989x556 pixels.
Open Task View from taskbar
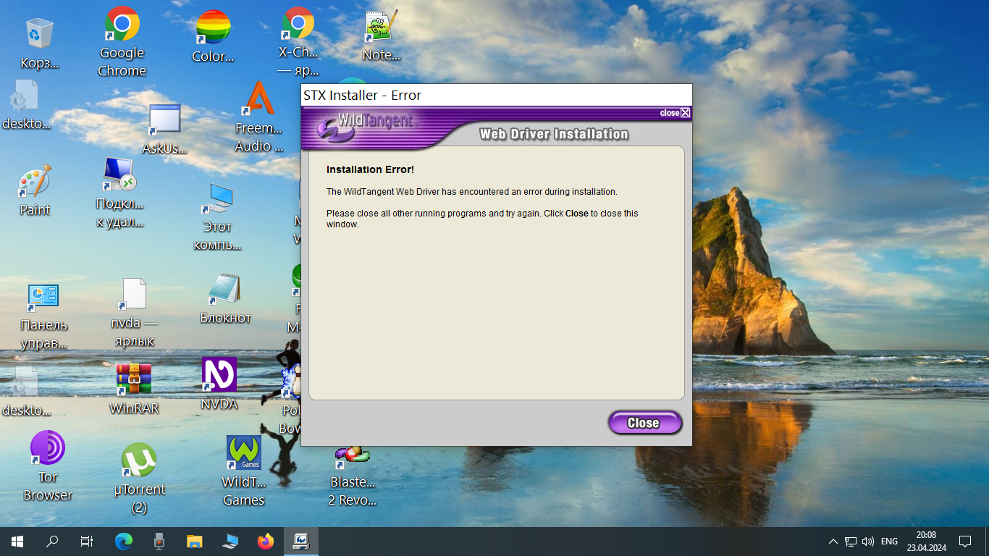(87, 541)
